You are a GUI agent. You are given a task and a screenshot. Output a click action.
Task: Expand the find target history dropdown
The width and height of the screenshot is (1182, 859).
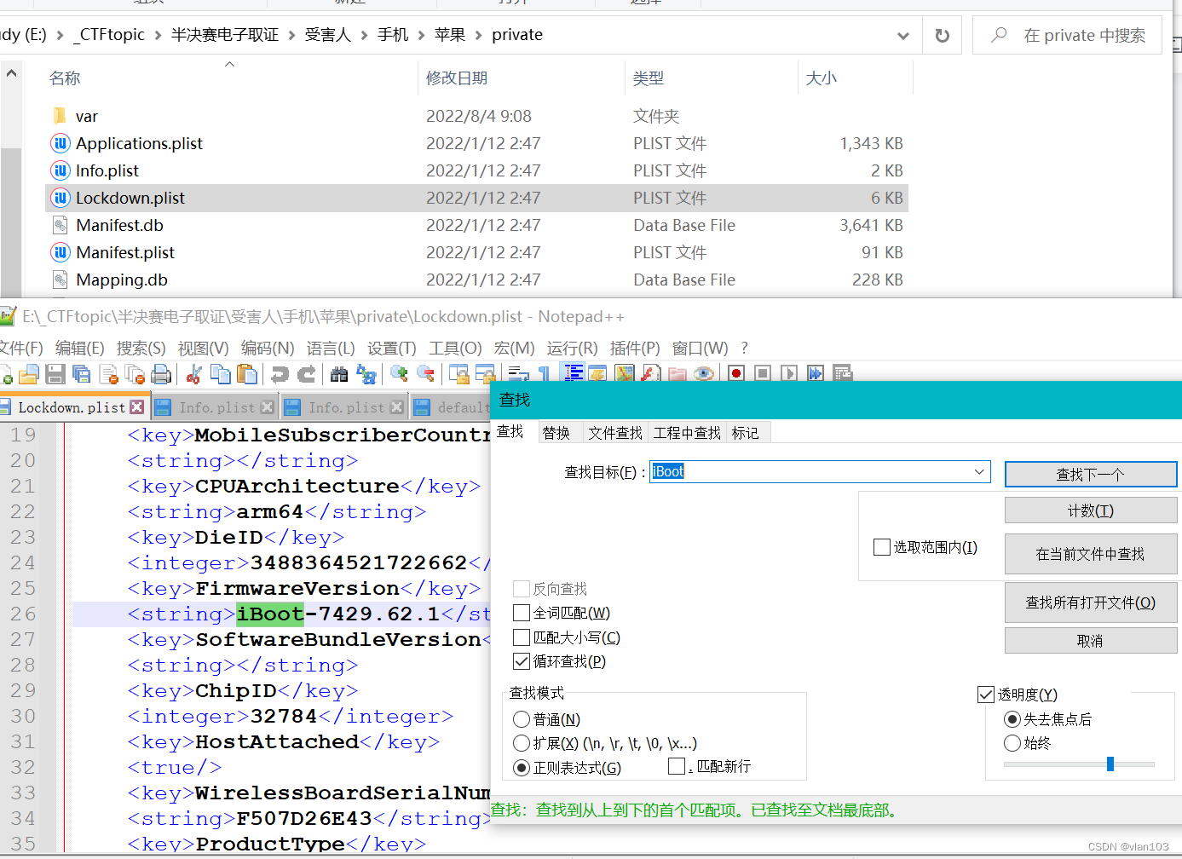click(x=979, y=472)
